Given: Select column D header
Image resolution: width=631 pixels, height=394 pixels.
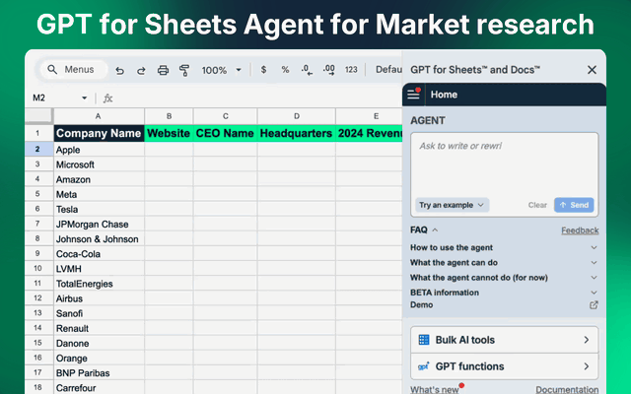Looking at the screenshot, I should pos(297,116).
